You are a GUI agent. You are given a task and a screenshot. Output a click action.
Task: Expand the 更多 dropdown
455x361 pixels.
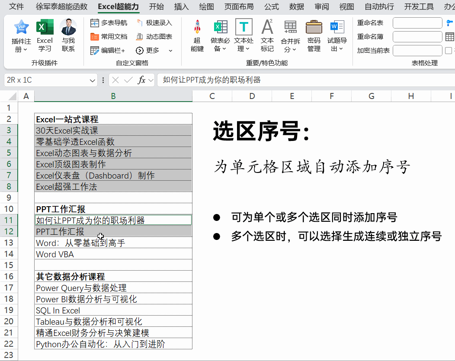[170, 51]
